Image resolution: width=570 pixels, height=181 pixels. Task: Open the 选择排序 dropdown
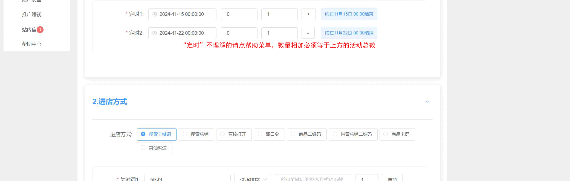point(253,179)
